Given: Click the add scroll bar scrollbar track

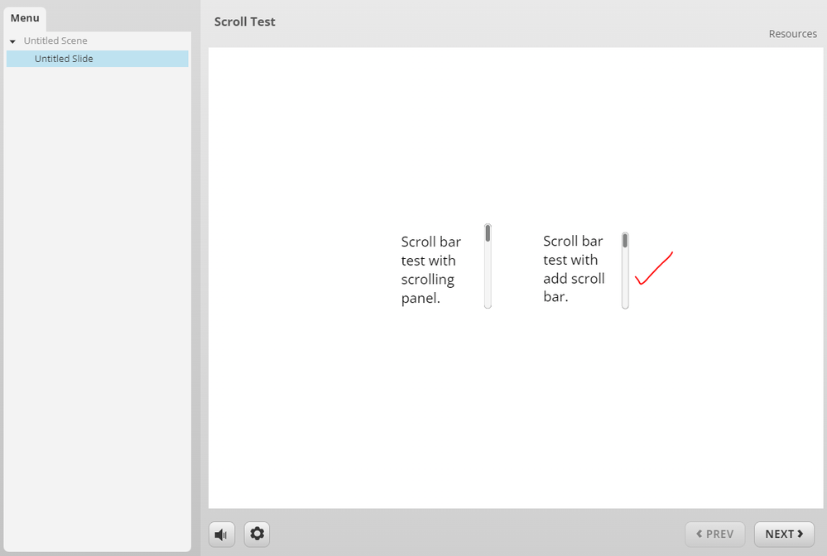Looking at the screenshot, I should 625,271.
